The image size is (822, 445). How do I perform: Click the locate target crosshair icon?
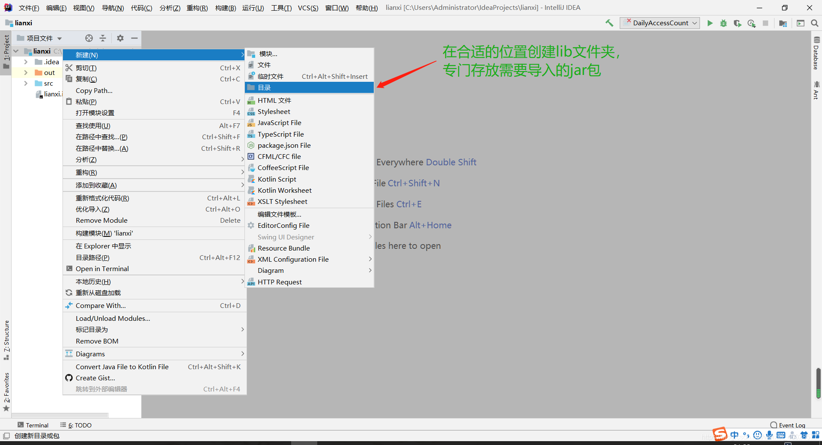pyautogui.click(x=89, y=38)
